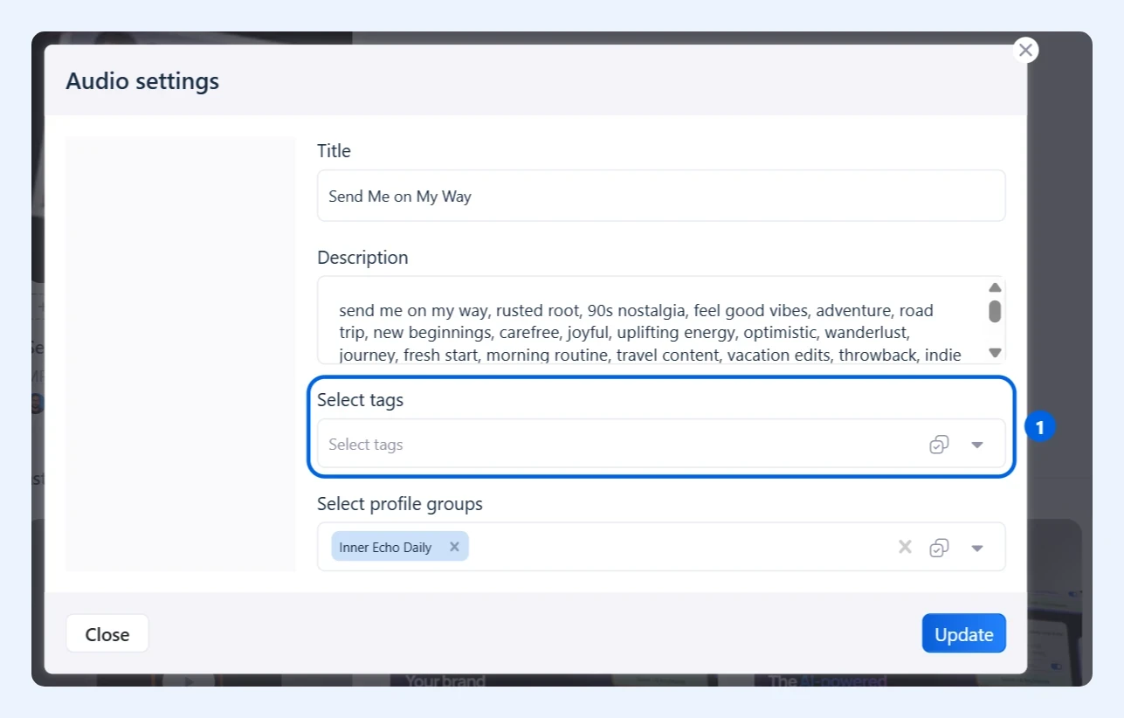Click the Description label
The width and height of the screenshot is (1124, 718).
[362, 258]
